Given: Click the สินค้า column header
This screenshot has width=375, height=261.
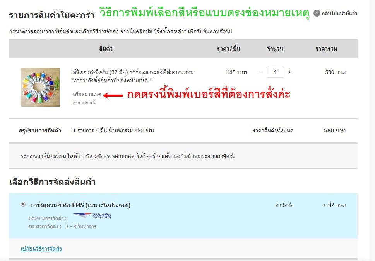Looking at the screenshot, I should [106, 49].
